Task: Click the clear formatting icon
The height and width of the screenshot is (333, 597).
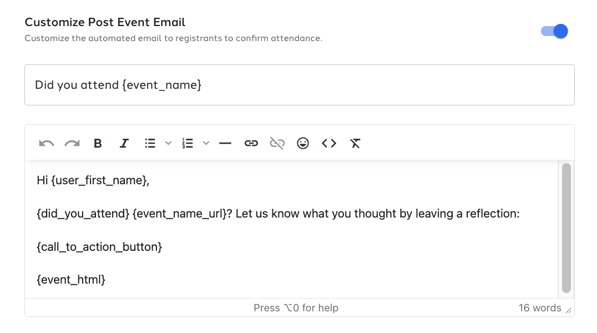Action: click(x=355, y=143)
